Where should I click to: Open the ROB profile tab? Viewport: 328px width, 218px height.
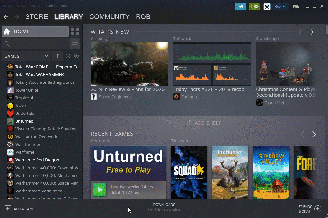click(x=143, y=17)
